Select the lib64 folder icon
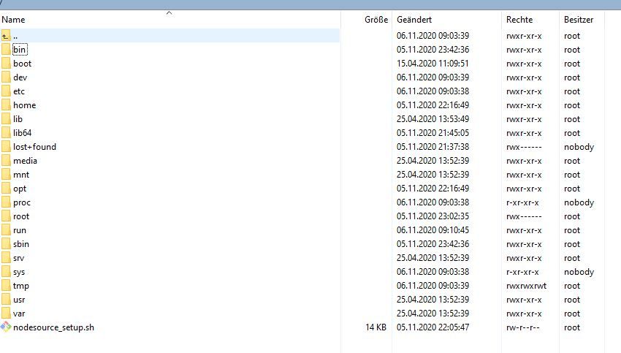This screenshot has height=353, width=621. 6,133
